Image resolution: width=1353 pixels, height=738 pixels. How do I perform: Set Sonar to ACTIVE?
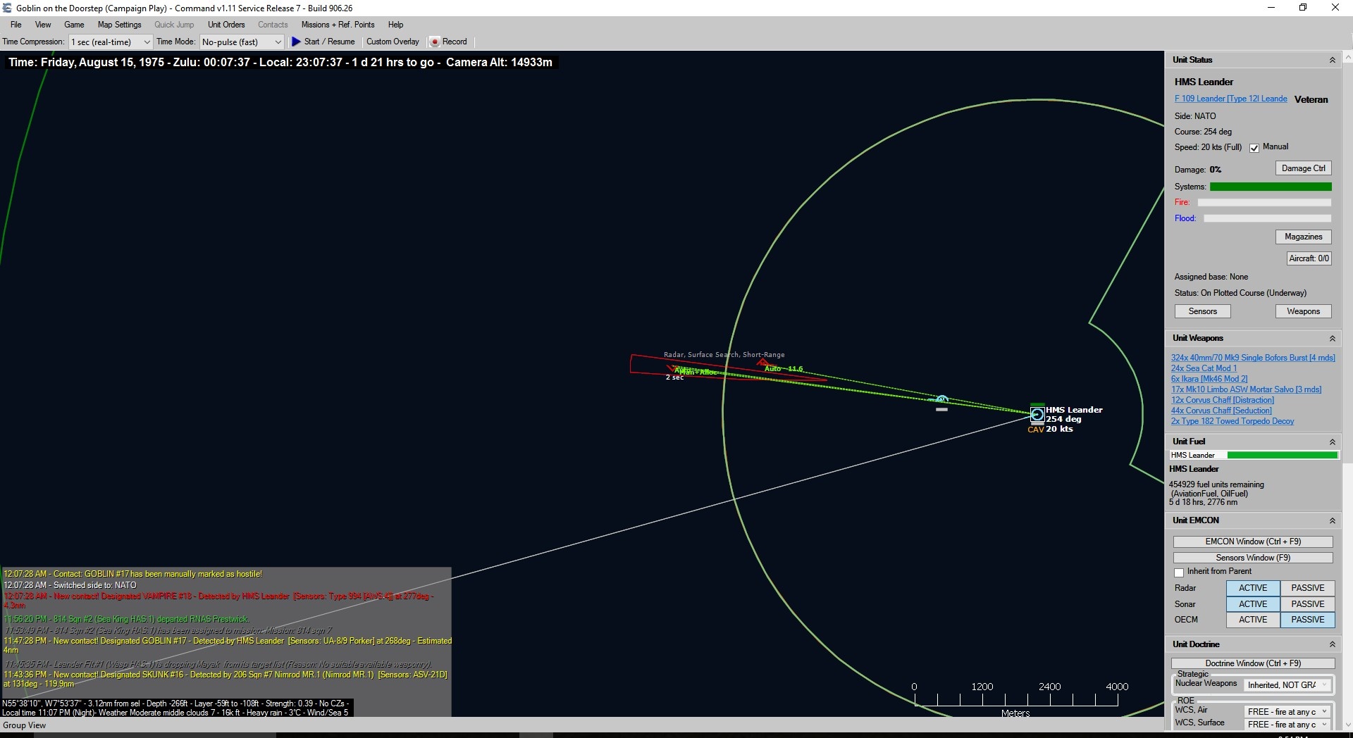click(1253, 604)
